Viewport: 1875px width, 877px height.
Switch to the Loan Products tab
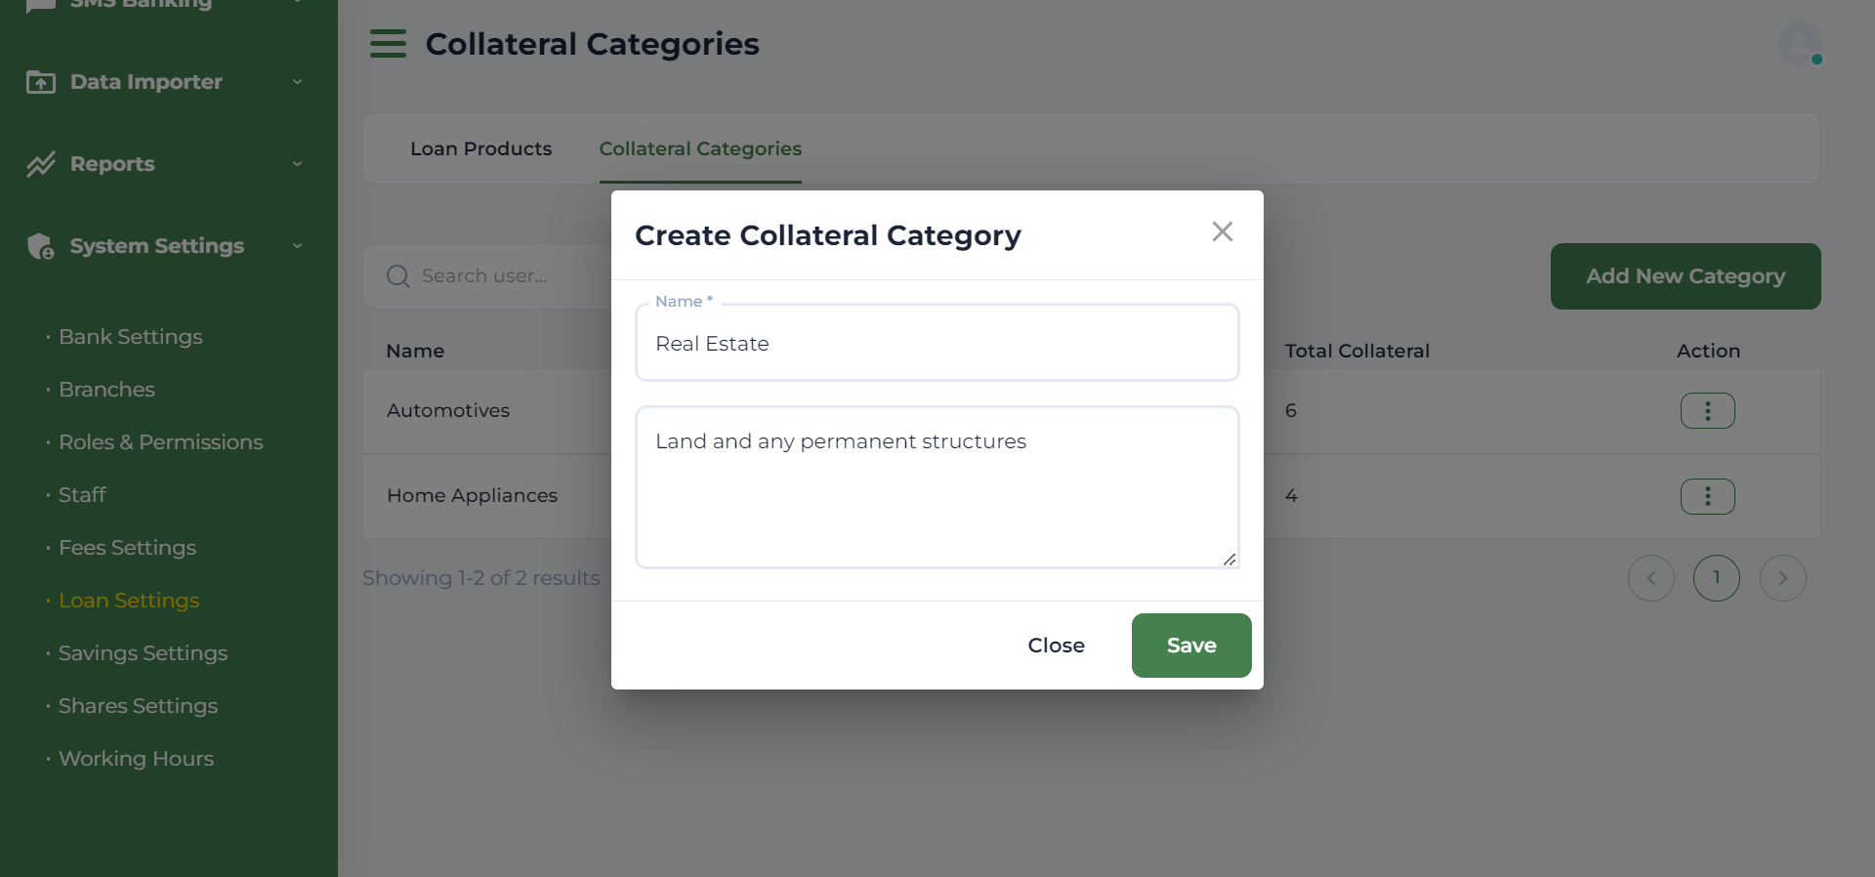coord(480,148)
